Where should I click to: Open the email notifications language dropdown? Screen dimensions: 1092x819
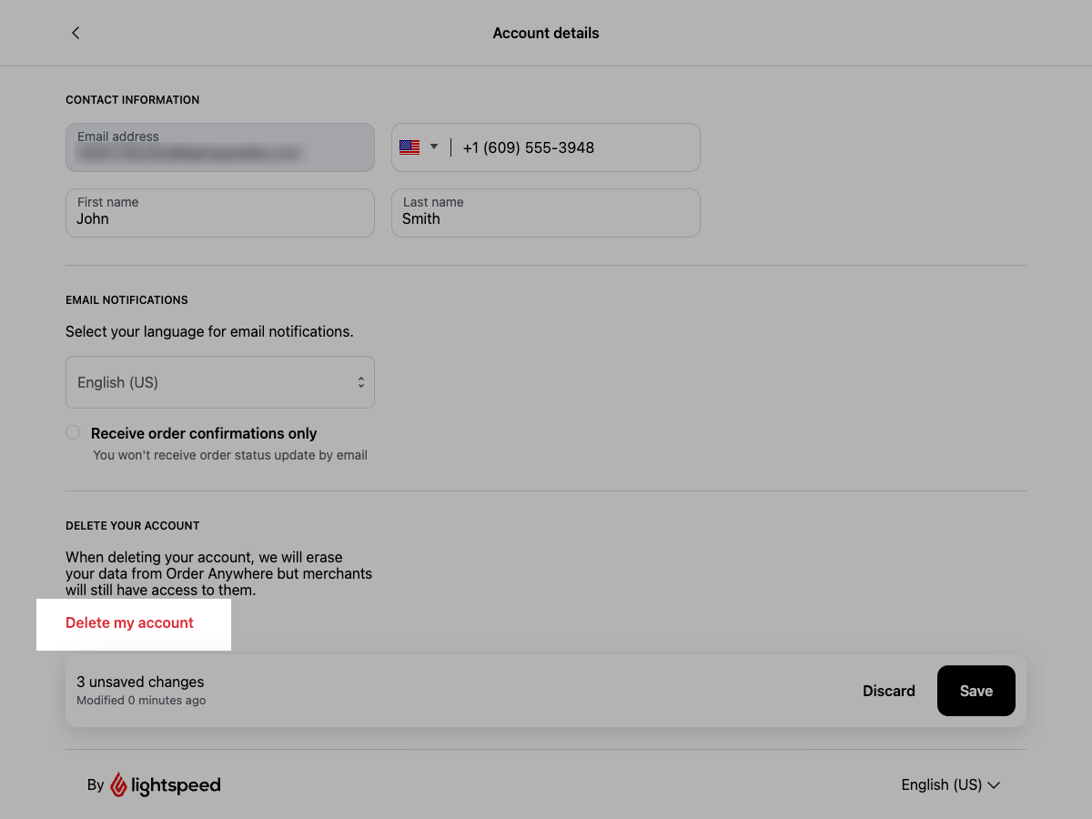219,382
